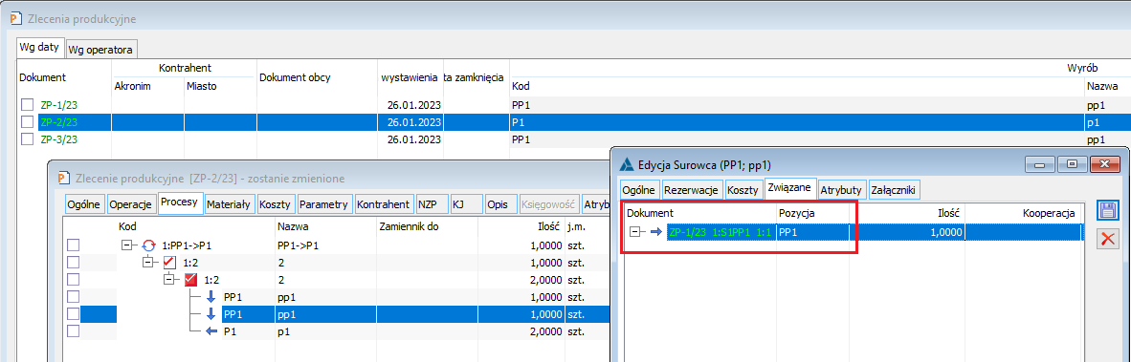1131x362 pixels.
Task: Tick the checkbox for document ZP-2/23
Action: pos(28,121)
